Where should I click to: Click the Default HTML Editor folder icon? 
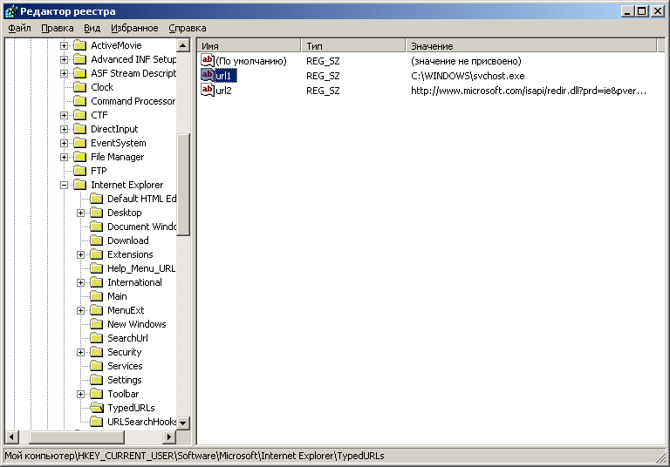[97, 199]
